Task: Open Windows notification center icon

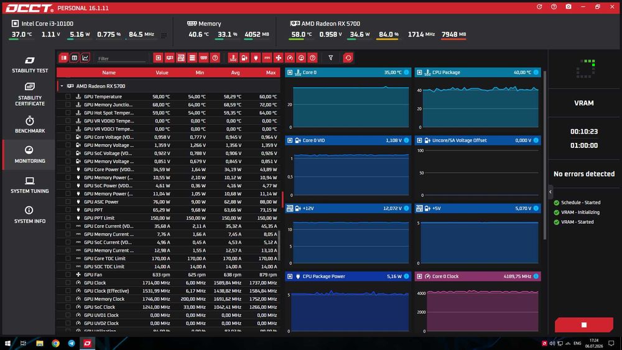Action: (611, 343)
